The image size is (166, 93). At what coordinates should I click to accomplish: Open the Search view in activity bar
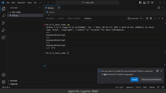[3, 16]
